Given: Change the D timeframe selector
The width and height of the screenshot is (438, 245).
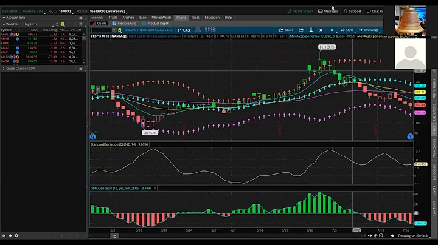Looking at the screenshot, I should [x=332, y=30].
